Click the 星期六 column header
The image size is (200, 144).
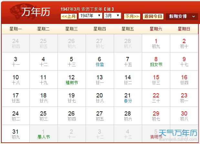point(156,29)
